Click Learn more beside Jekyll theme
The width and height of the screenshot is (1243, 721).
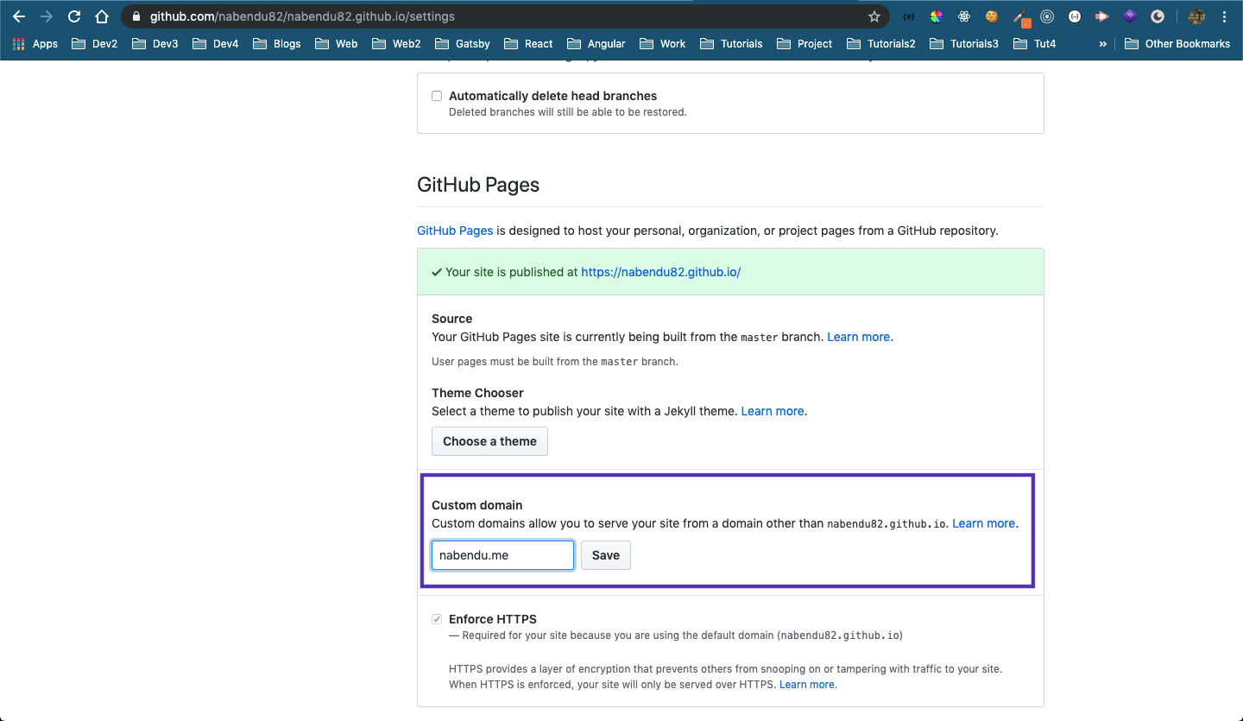pos(773,411)
